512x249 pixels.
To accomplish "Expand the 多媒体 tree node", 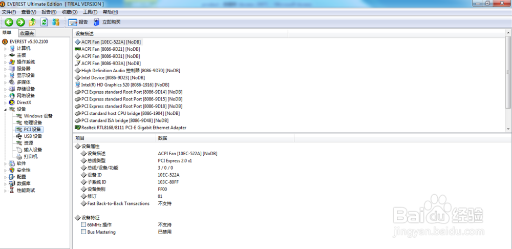I will click(5, 82).
